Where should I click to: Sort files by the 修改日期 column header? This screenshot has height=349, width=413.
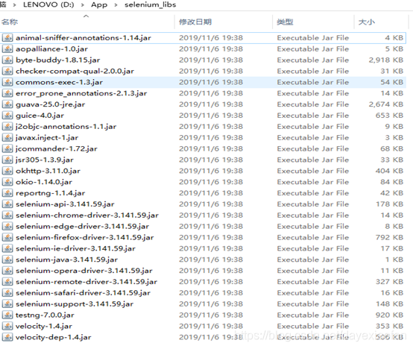point(195,22)
